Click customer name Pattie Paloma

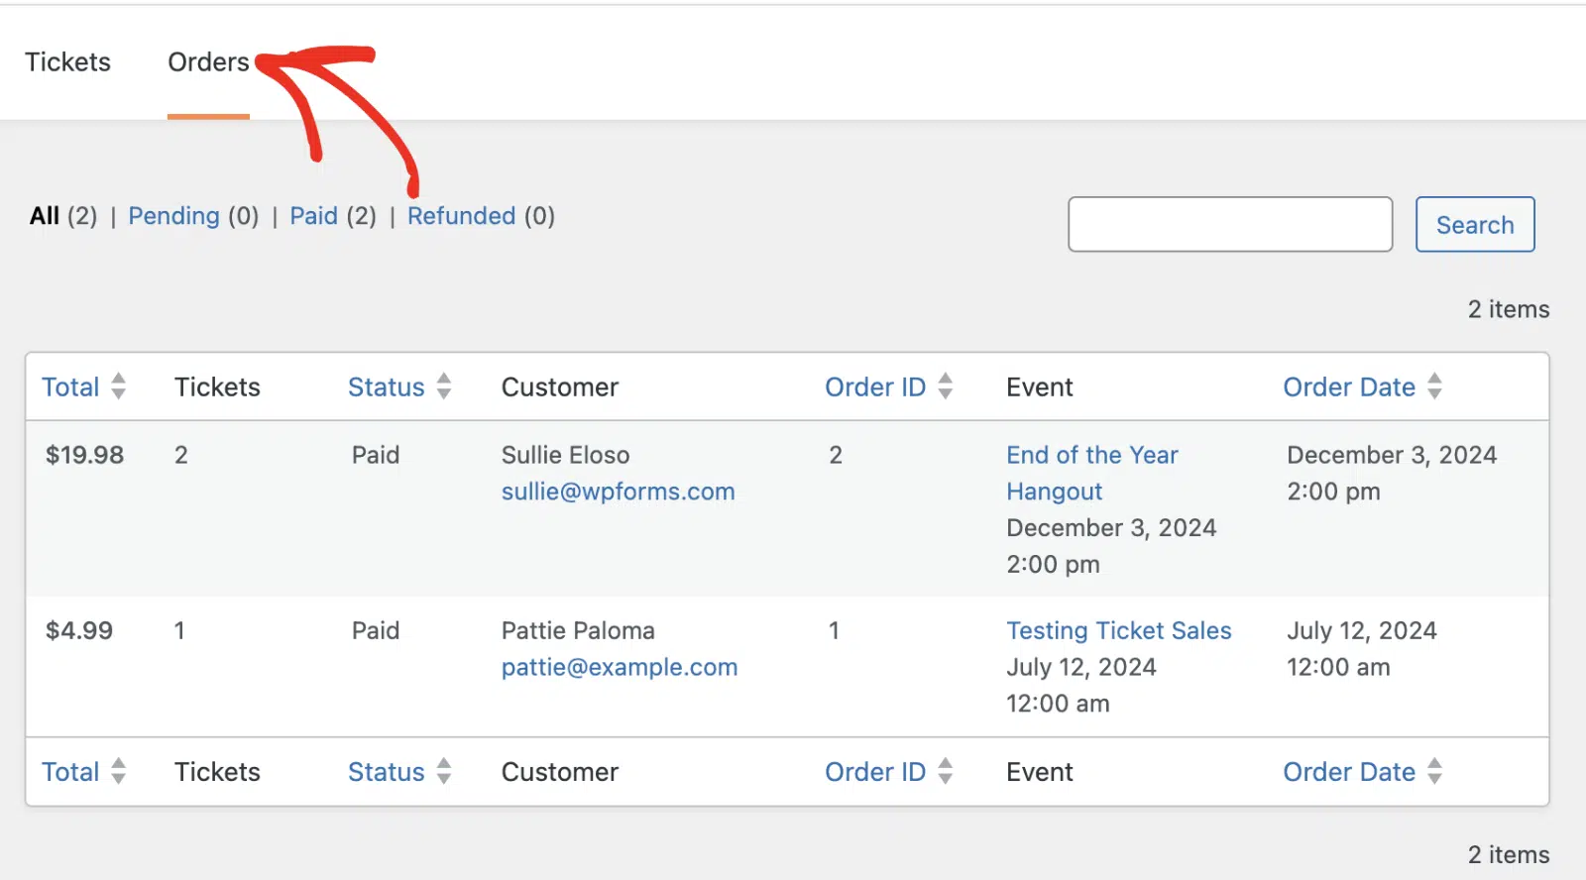click(x=578, y=630)
